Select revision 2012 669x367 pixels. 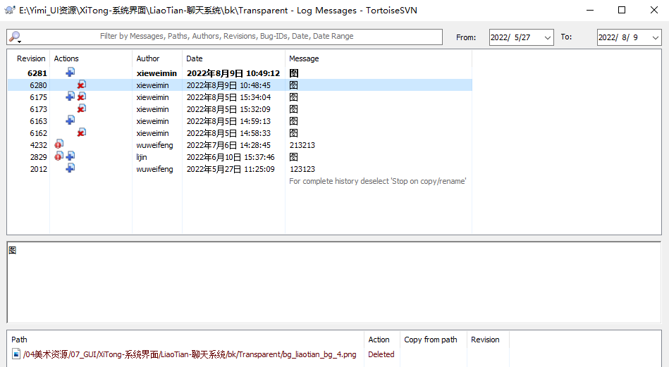[x=240, y=169]
